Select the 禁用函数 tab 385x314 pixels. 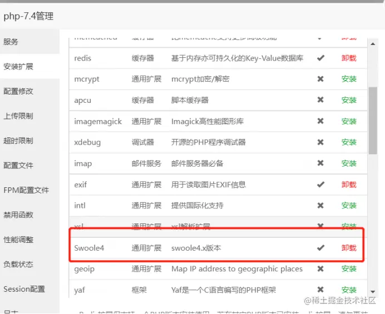click(18, 215)
